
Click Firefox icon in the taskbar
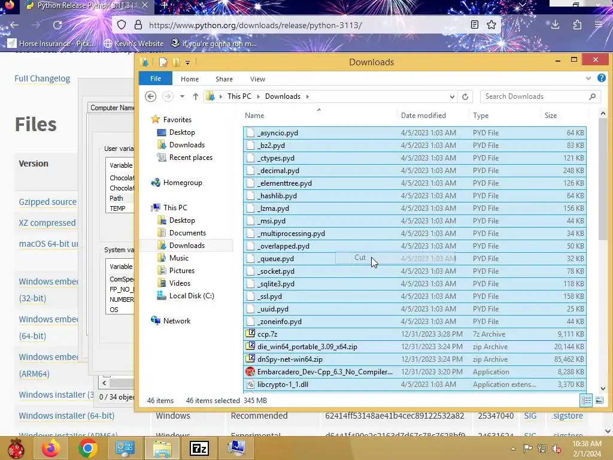(51, 448)
